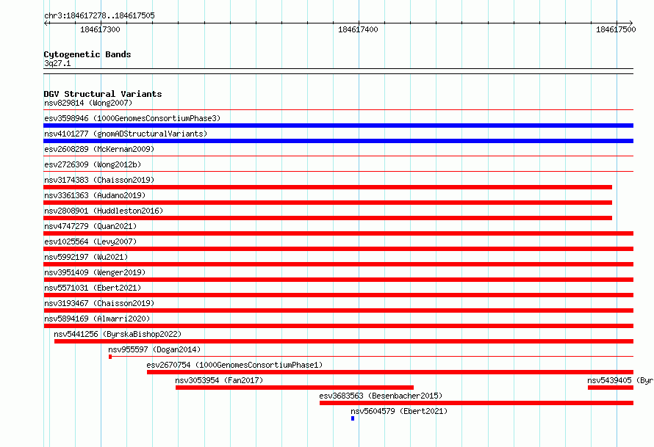654x447 pixels.
Task: Select the small blue nsv5604579 marker
Action: 353,418
